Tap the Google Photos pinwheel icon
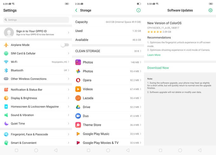216x155 pixels. 78,71
